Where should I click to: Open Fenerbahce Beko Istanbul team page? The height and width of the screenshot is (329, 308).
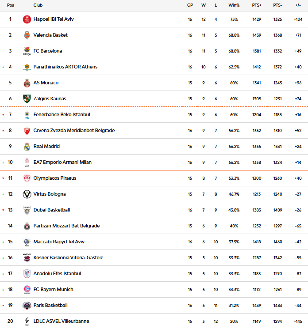point(62,115)
